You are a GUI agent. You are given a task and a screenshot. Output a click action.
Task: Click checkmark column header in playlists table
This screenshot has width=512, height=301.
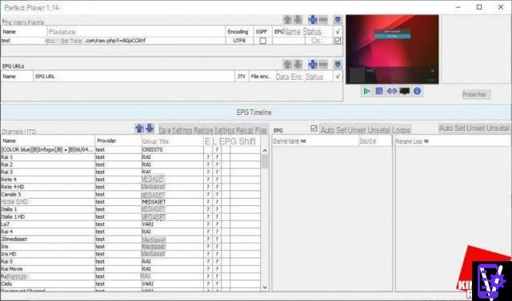[338, 32]
